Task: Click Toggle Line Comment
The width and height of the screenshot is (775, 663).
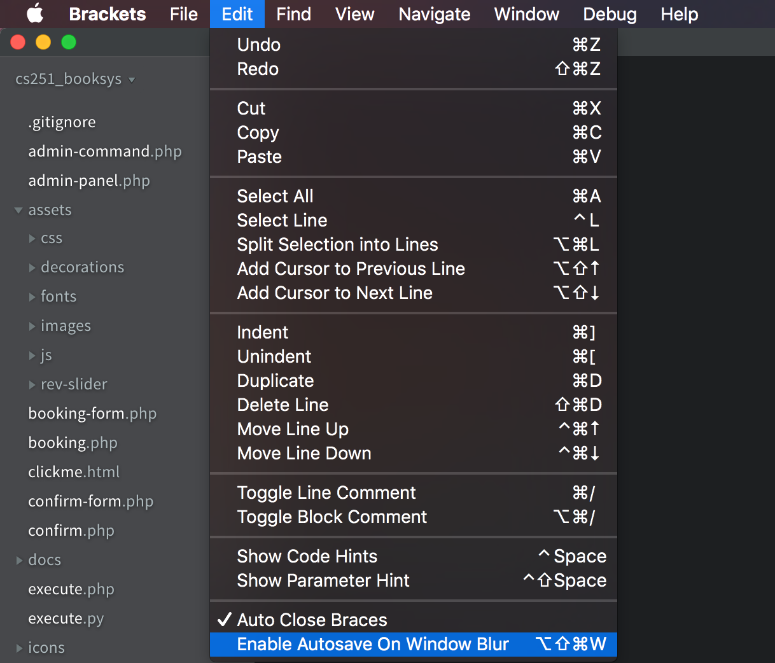Action: click(x=326, y=492)
